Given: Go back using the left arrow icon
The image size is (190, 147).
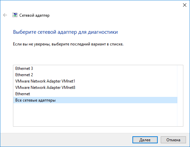Looking at the screenshot, I should point(5,15).
